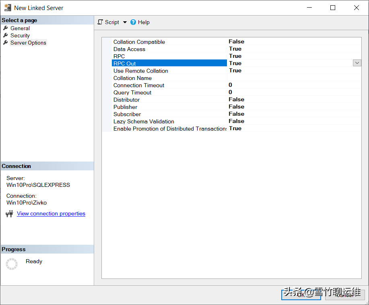Click the wrench icon beside General

click(x=5, y=28)
